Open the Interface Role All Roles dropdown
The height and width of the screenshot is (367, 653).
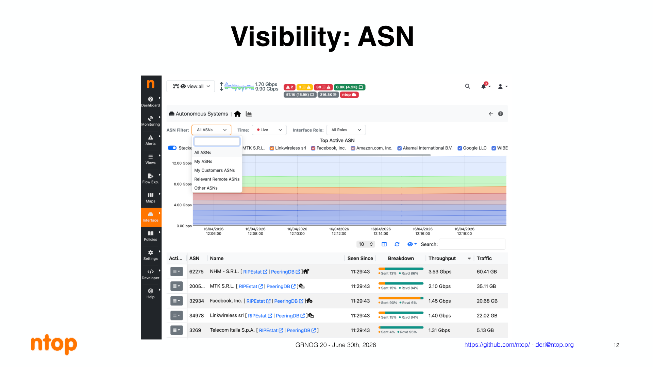pyautogui.click(x=346, y=130)
